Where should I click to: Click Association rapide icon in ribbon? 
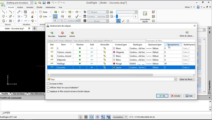pos(145,14)
